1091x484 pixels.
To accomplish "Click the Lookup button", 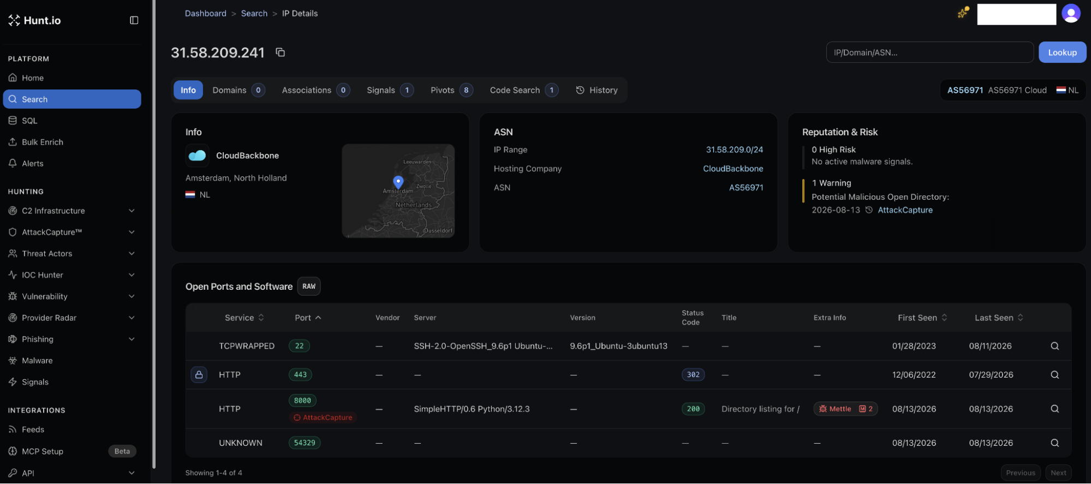I will coord(1062,52).
